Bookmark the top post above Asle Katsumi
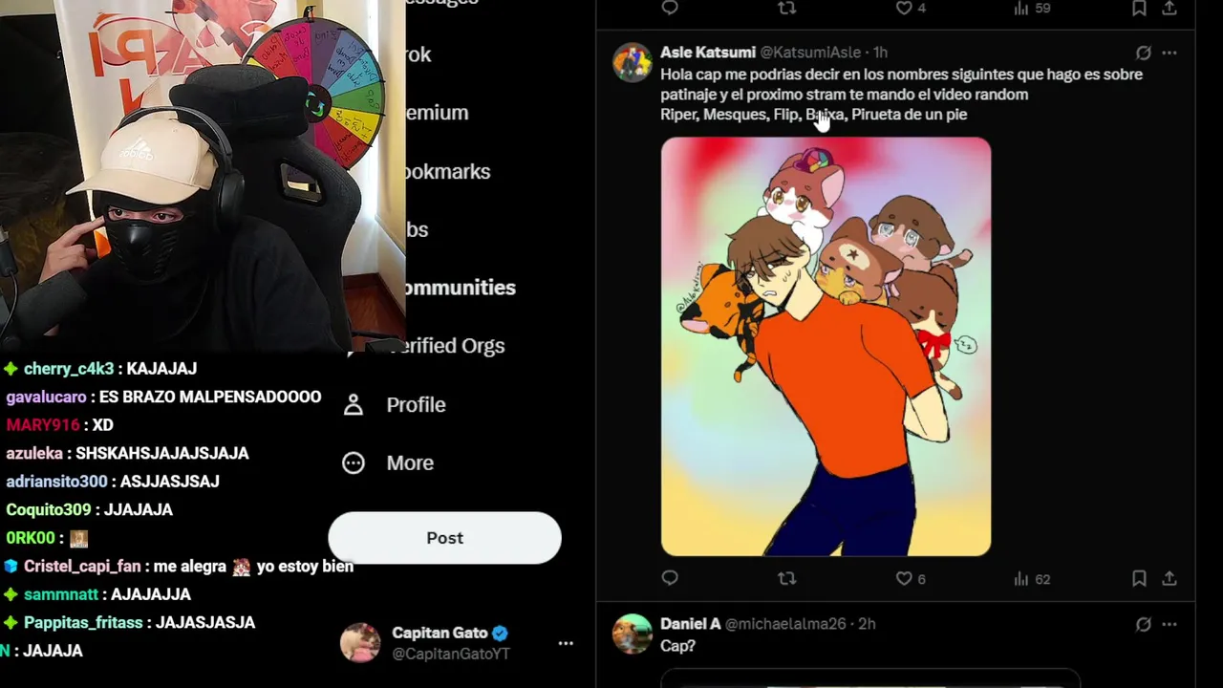The height and width of the screenshot is (688, 1223). pyautogui.click(x=1139, y=8)
